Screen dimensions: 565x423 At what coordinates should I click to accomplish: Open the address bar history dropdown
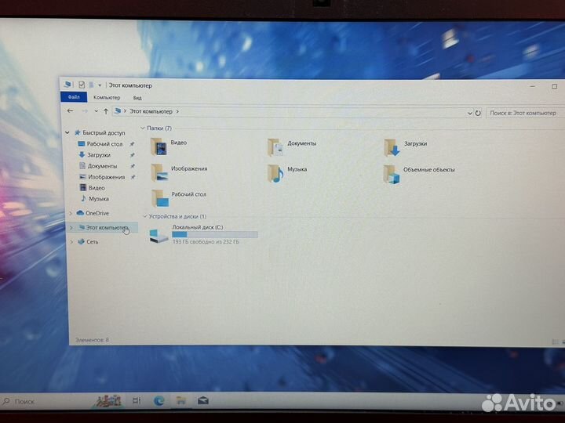(x=469, y=113)
